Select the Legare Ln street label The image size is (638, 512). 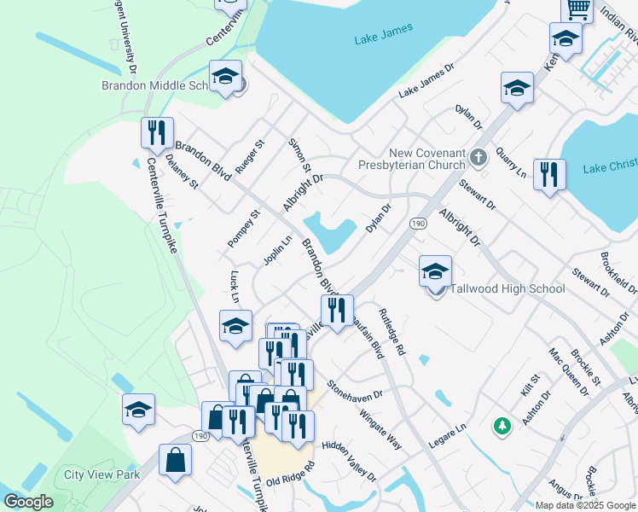tap(448, 436)
